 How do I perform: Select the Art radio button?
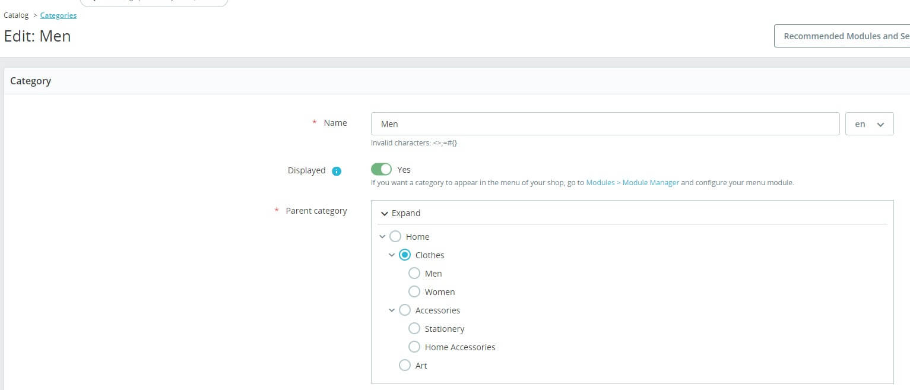pyautogui.click(x=405, y=365)
